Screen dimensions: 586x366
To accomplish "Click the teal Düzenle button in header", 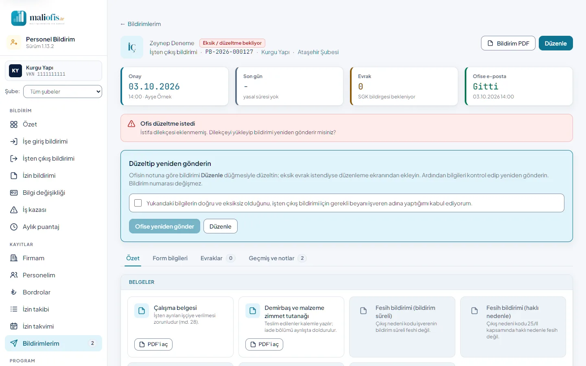I will pyautogui.click(x=556, y=44).
